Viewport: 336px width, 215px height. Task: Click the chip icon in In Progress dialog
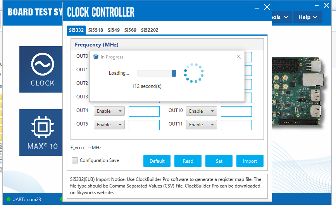click(x=96, y=57)
